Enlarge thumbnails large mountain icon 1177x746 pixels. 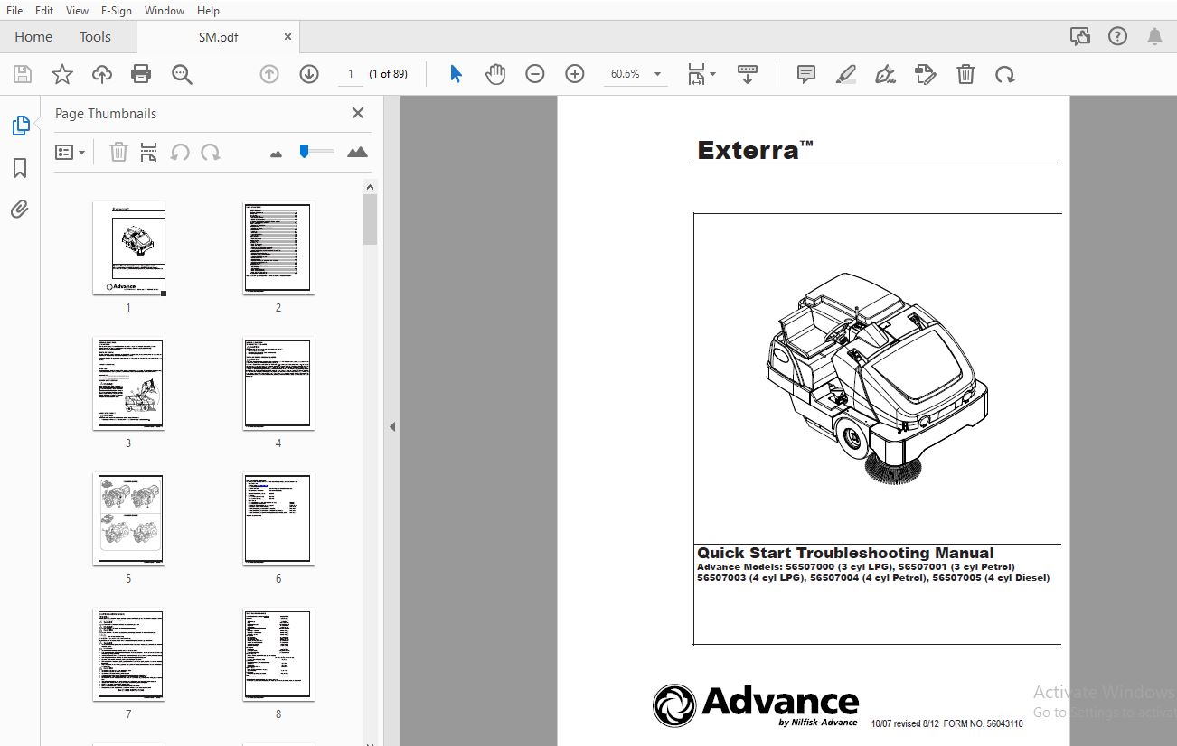pyautogui.click(x=357, y=152)
